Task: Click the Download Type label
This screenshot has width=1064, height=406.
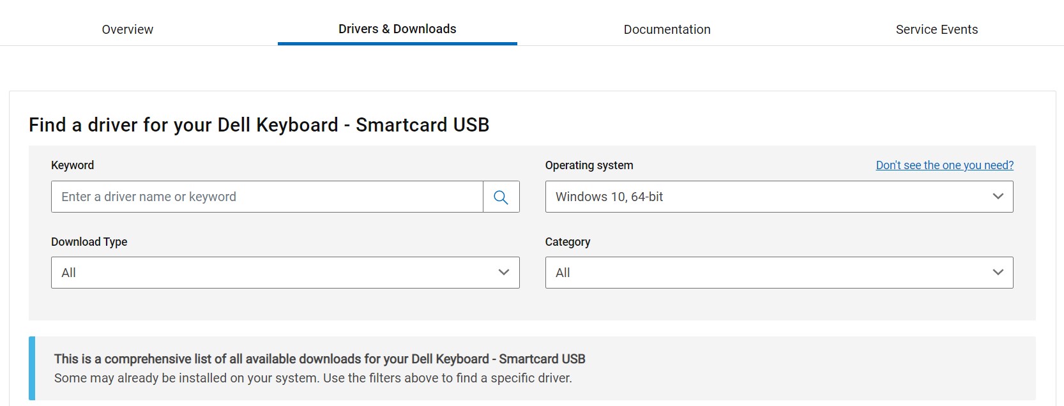Action: click(89, 242)
